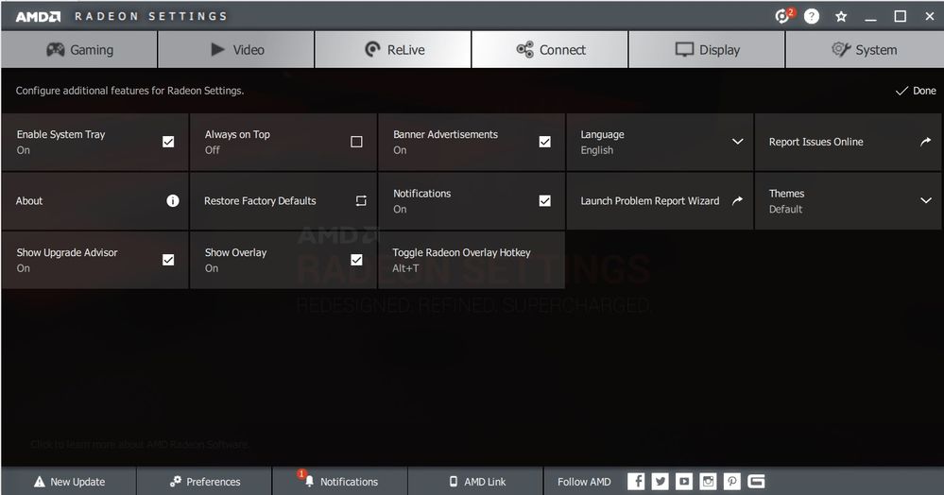The height and width of the screenshot is (495, 944).
Task: Toggle the Show Overlay checkbox off
Action: (356, 260)
